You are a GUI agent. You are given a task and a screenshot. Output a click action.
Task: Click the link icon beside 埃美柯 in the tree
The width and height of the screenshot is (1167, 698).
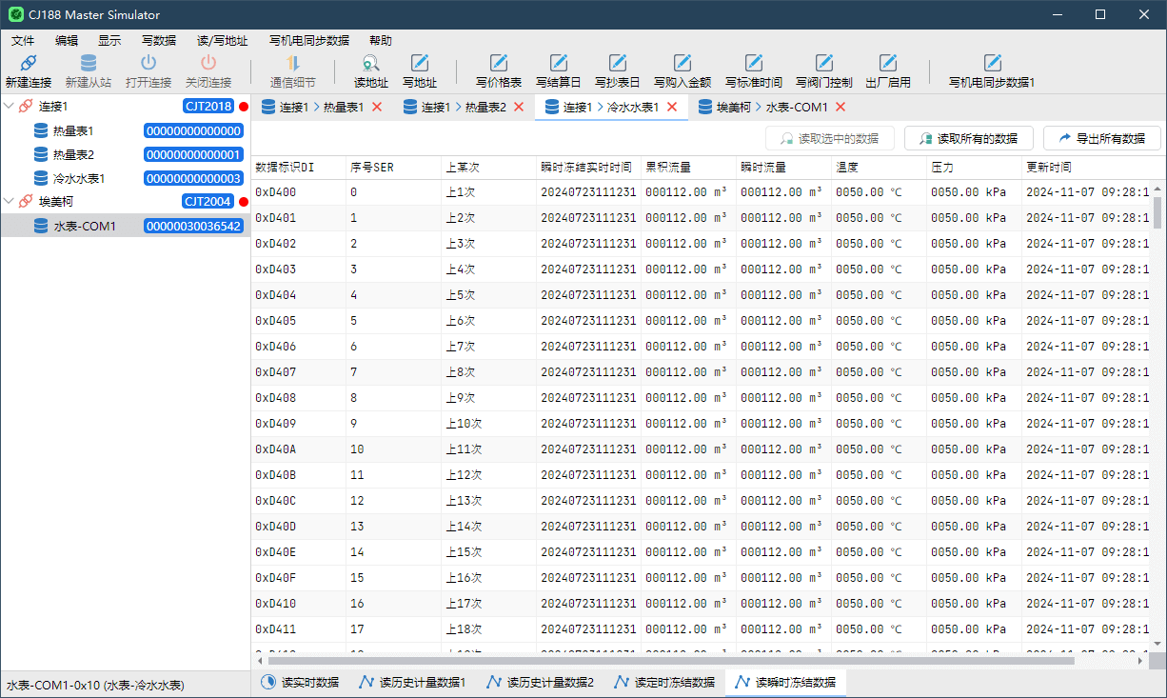[x=26, y=202]
